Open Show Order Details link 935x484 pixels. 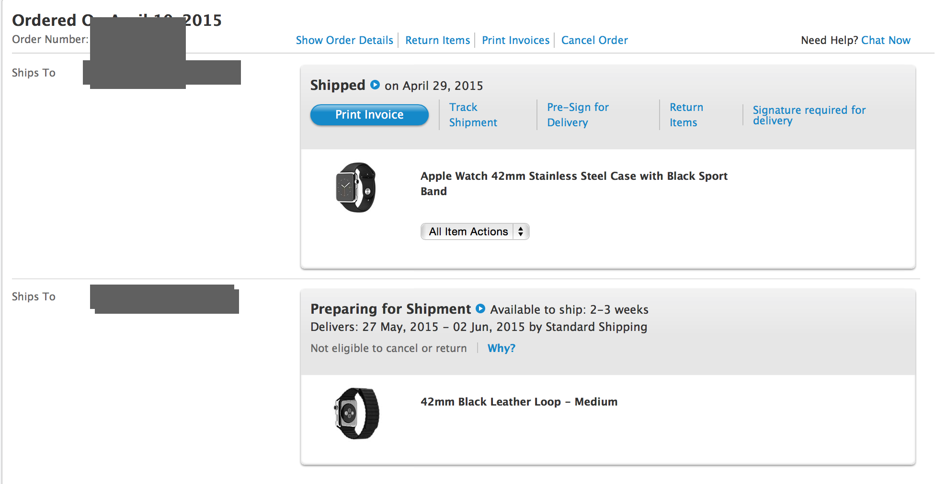point(344,40)
